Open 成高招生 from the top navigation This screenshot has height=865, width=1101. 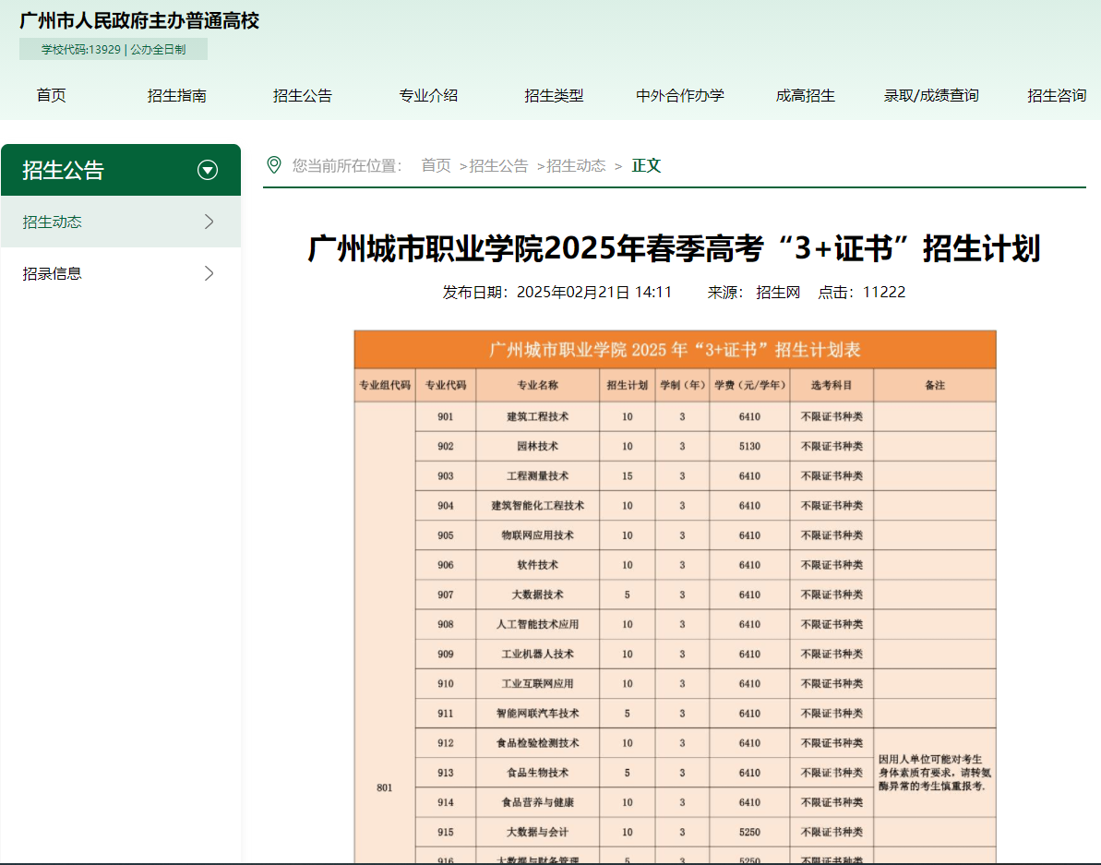pyautogui.click(x=806, y=95)
